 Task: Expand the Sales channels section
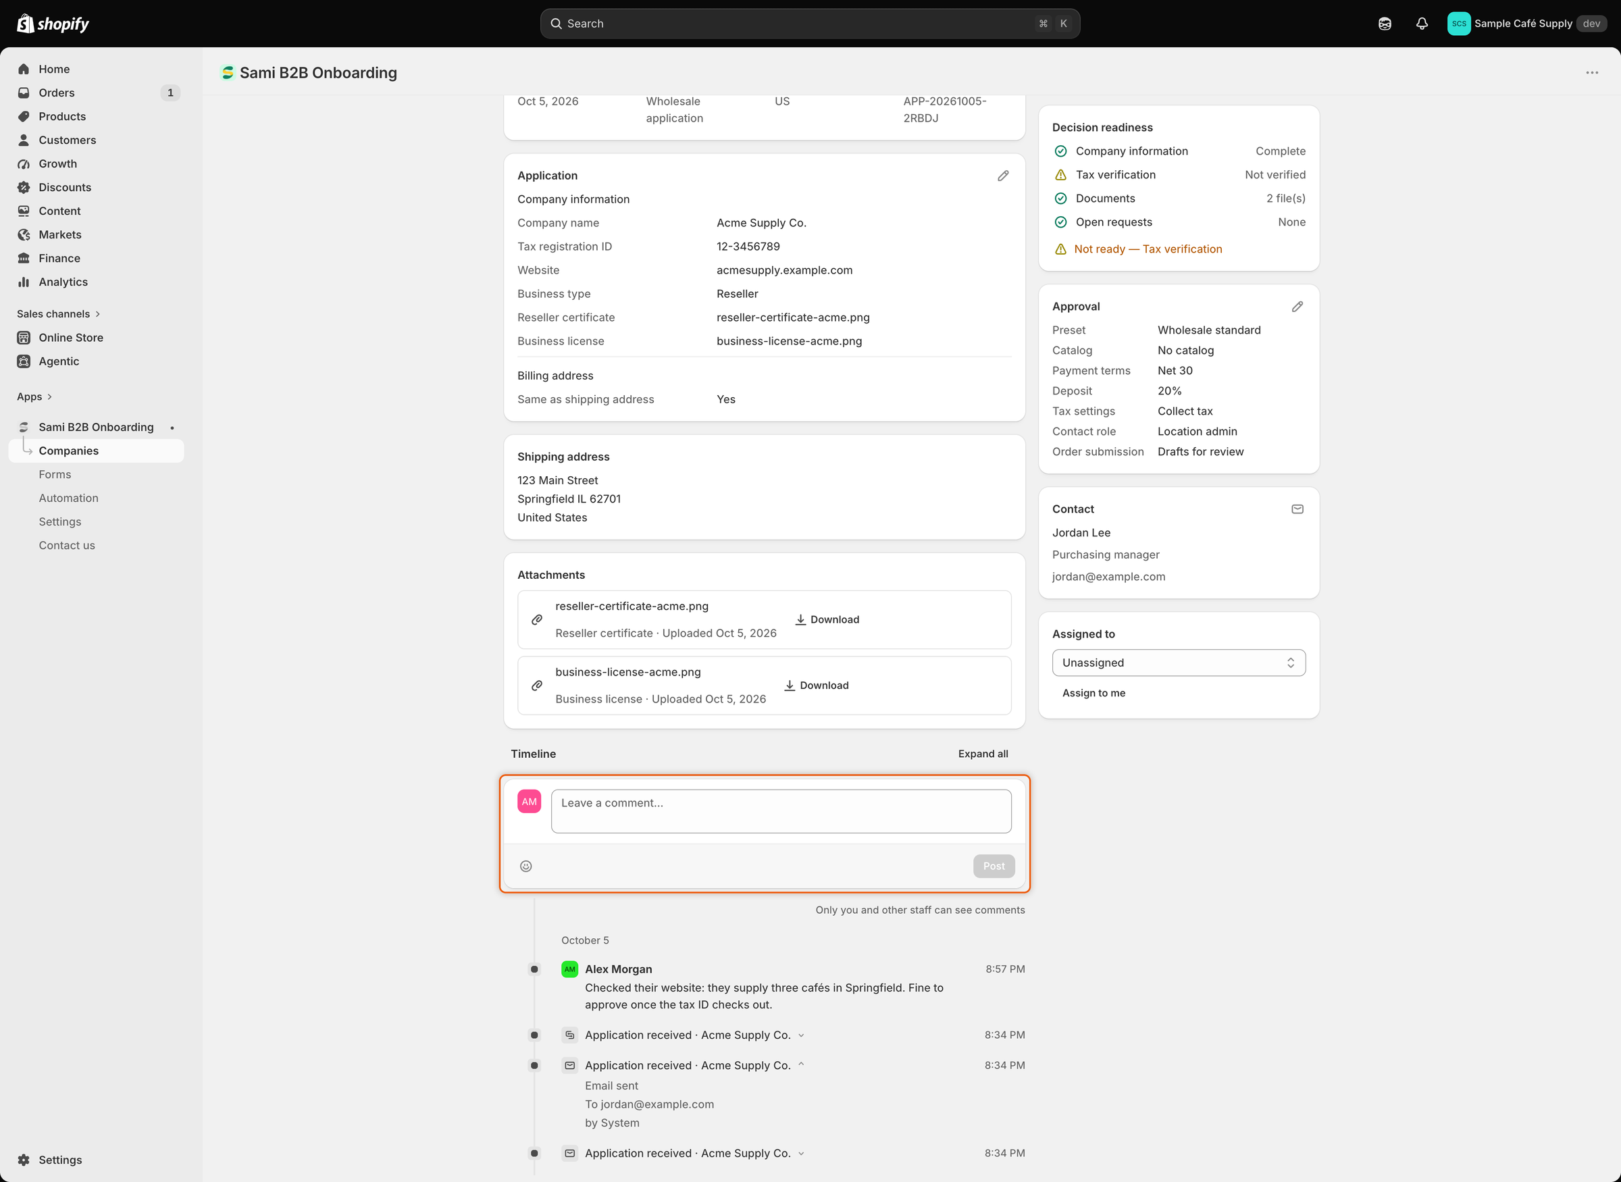[59, 313]
